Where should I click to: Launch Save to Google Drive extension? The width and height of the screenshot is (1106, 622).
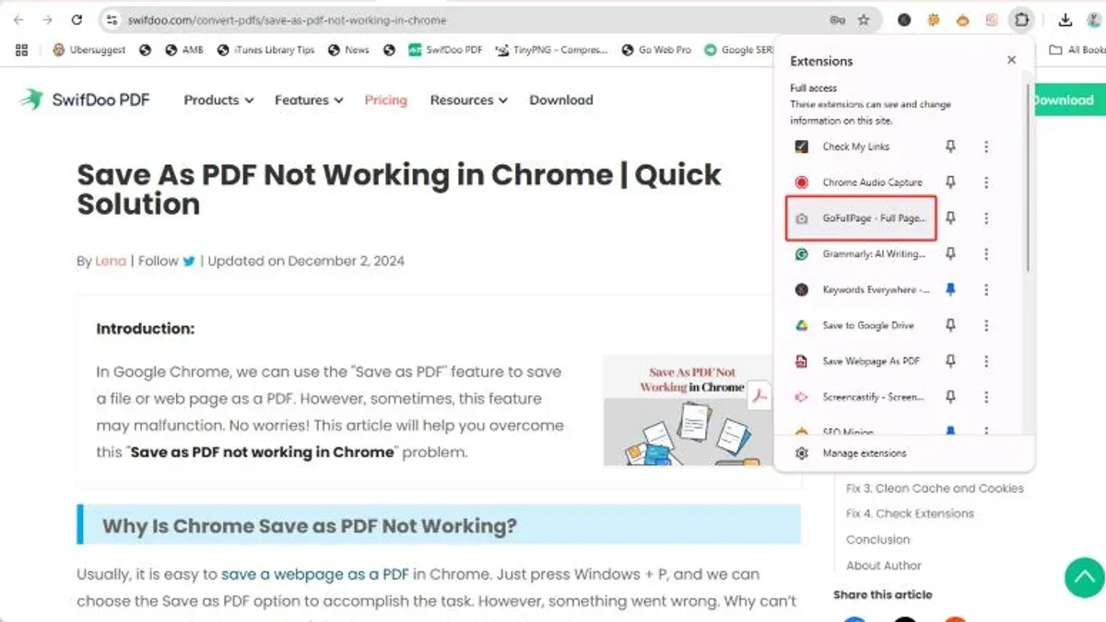857,325
